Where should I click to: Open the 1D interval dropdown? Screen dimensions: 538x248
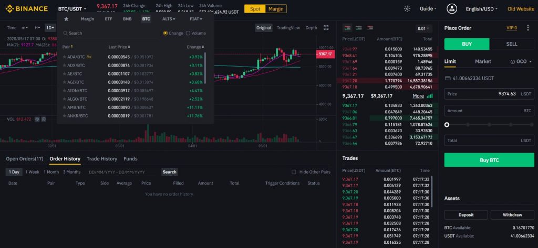(x=50, y=28)
